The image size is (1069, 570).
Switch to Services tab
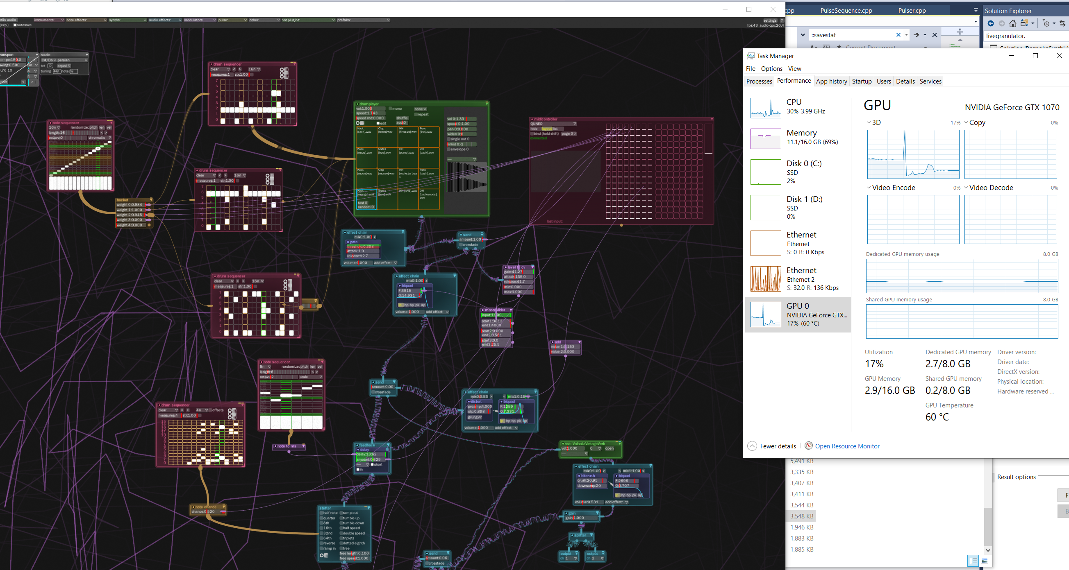click(x=930, y=81)
